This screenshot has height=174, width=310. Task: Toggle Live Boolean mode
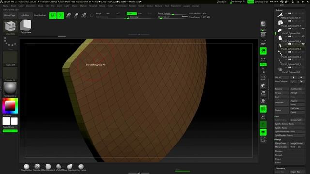pyautogui.click(x=40, y=15)
